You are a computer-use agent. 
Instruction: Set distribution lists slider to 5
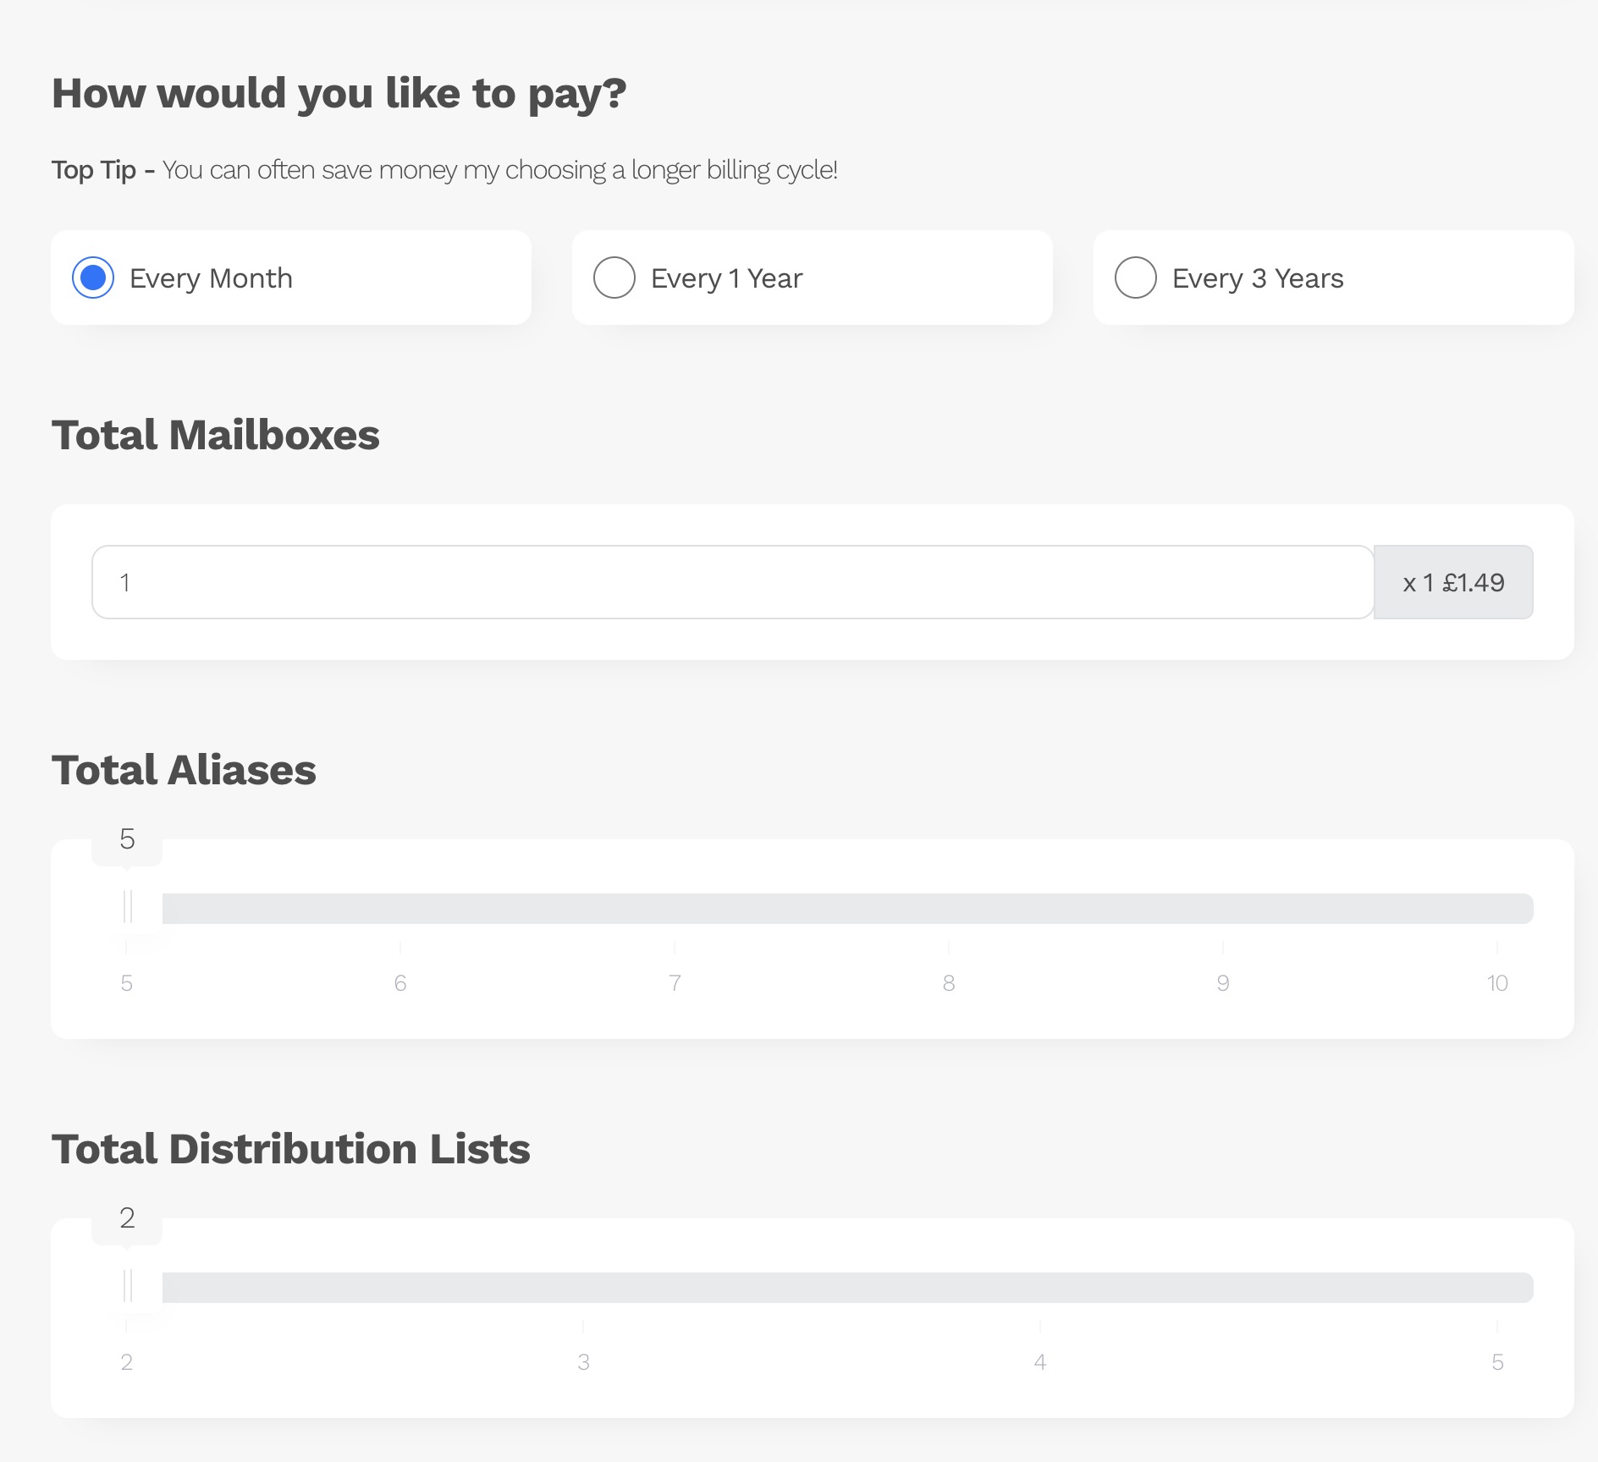(1496, 1288)
